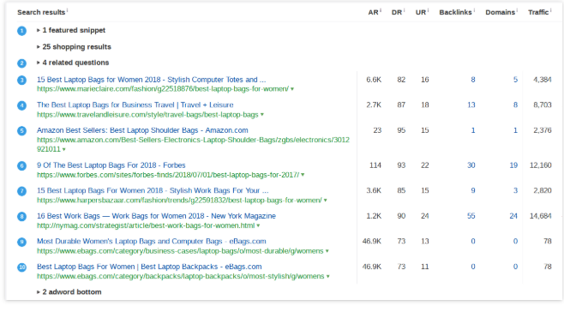Select AR value 6.6K in Marie Claire row

coord(374,80)
